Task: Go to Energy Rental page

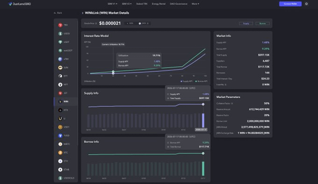Action: pos(159,4)
